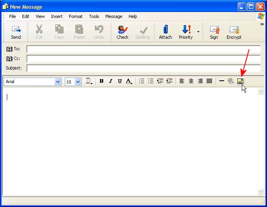The image size is (267, 207).
Task: Click in the Cc: field
Action: coord(144,59)
